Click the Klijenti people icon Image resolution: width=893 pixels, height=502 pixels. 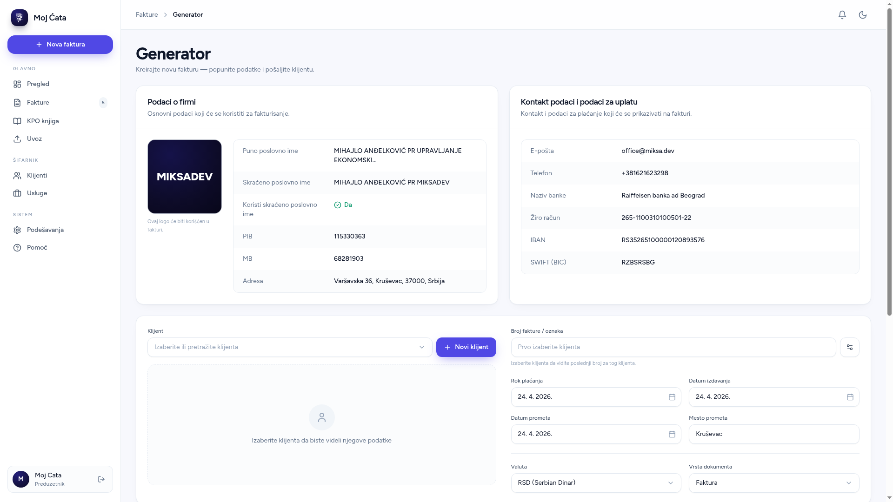17,176
